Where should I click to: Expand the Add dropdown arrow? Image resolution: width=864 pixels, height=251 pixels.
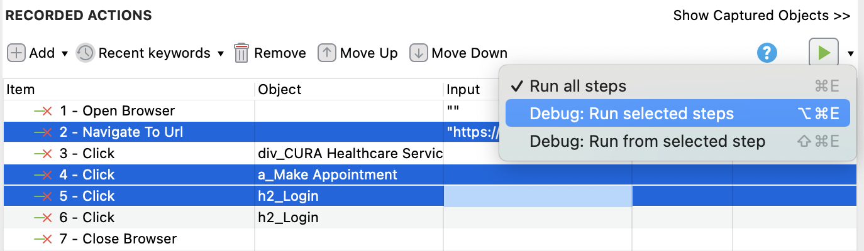click(x=65, y=54)
